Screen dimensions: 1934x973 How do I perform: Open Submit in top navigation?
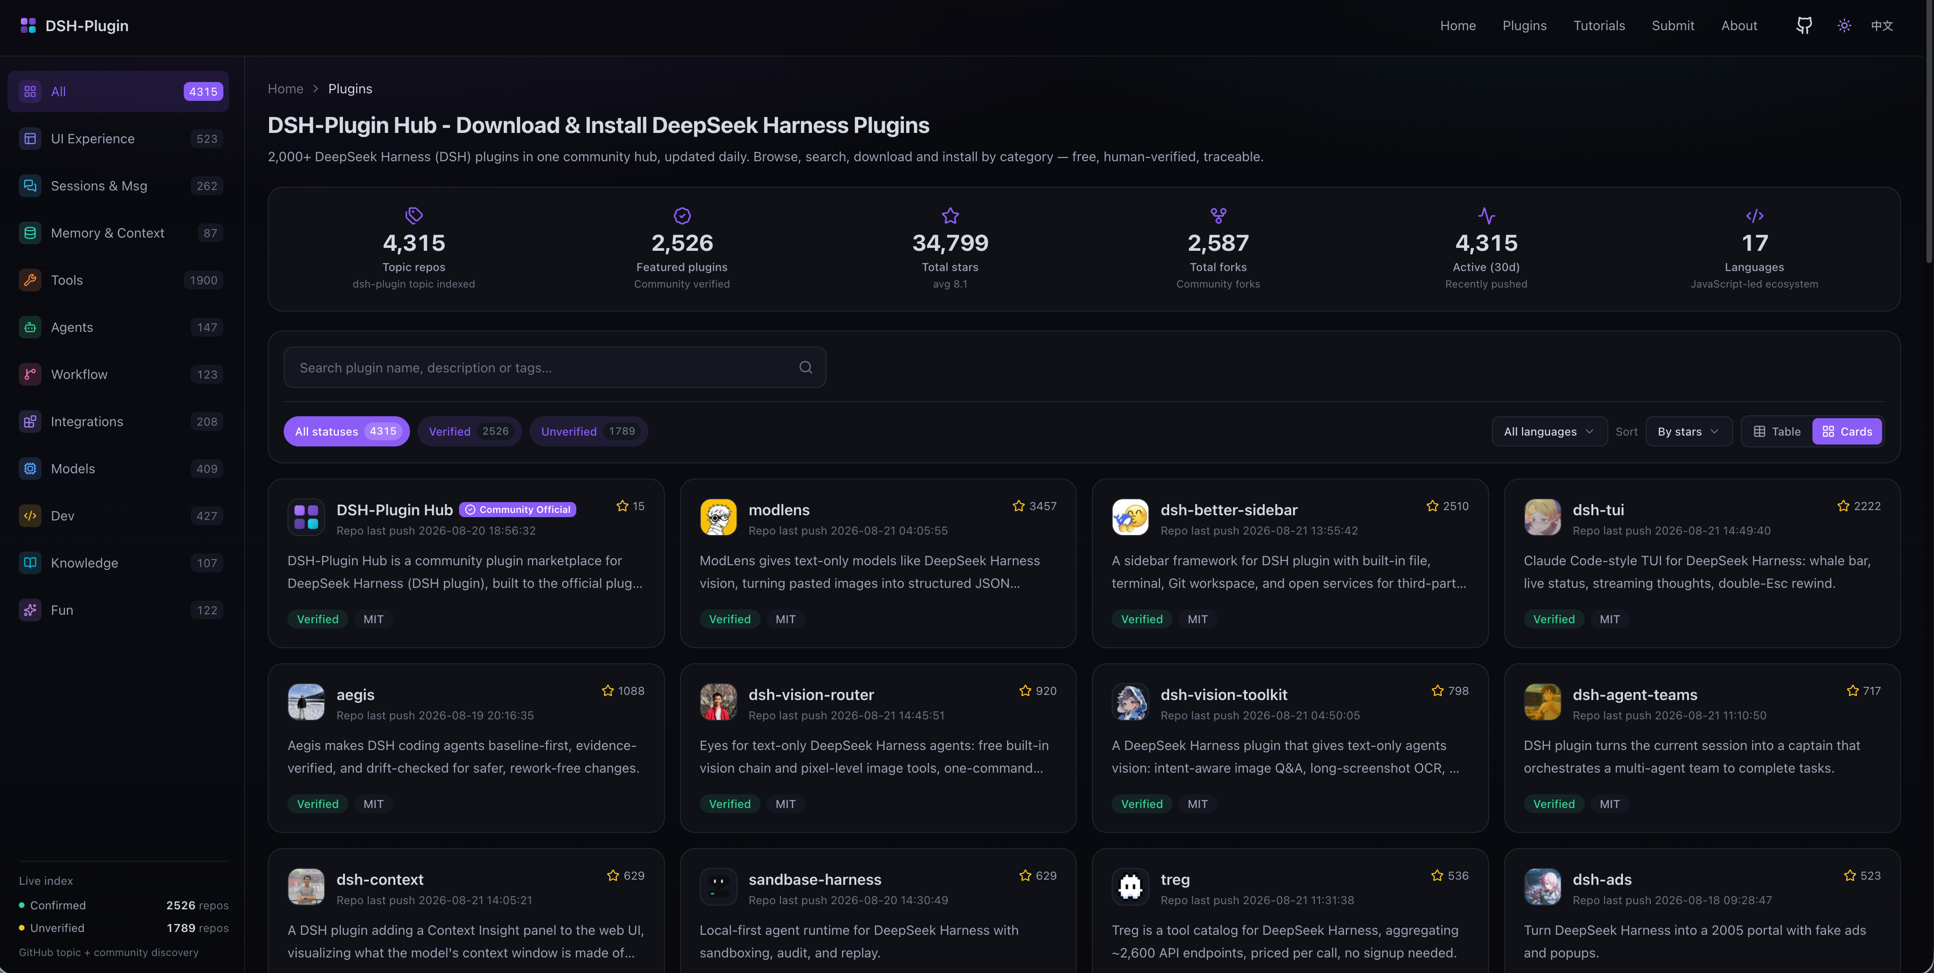1673,25
